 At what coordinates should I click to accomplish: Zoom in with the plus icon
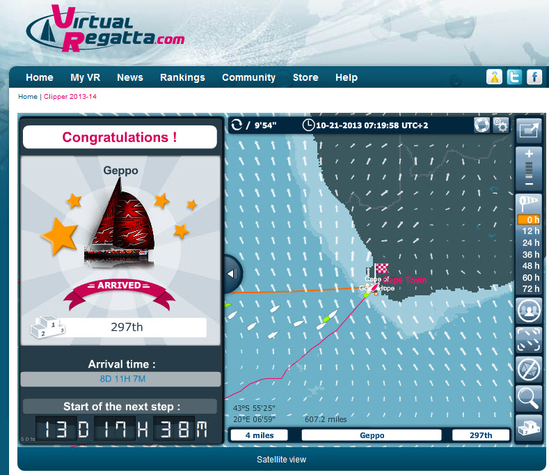(529, 153)
